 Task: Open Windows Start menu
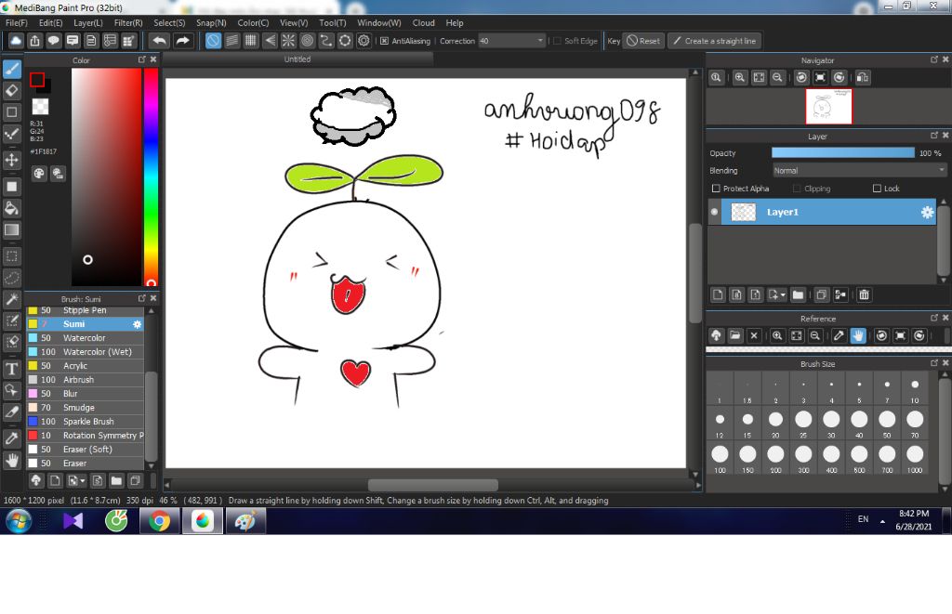[x=19, y=521]
